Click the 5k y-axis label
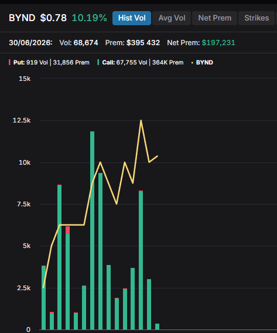The width and height of the screenshot is (277, 333). (x=27, y=246)
